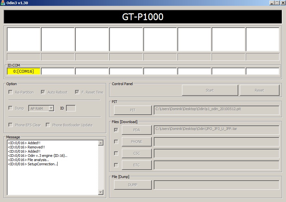This screenshot has height=202, width=286.
Task: Click the Odin3 title bar app icon
Action: pos(3,3)
